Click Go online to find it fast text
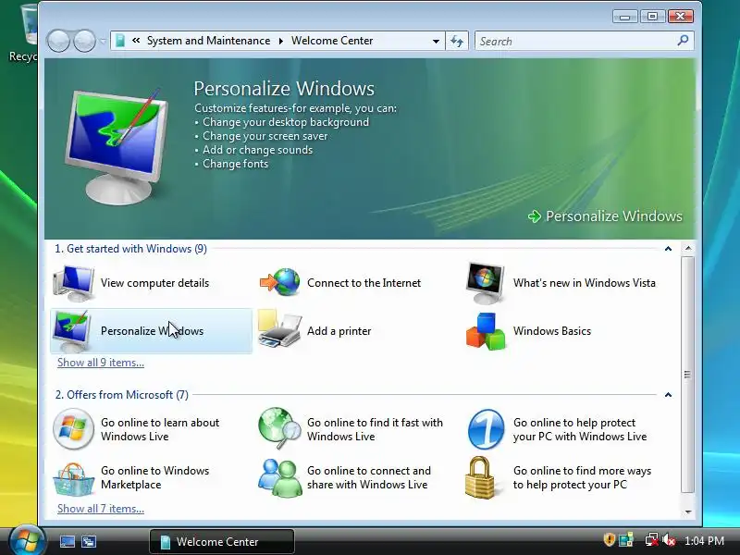Image resolution: width=740 pixels, height=555 pixels. (x=376, y=429)
